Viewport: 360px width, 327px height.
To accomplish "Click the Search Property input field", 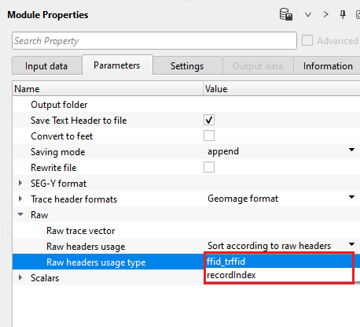I will 154,41.
